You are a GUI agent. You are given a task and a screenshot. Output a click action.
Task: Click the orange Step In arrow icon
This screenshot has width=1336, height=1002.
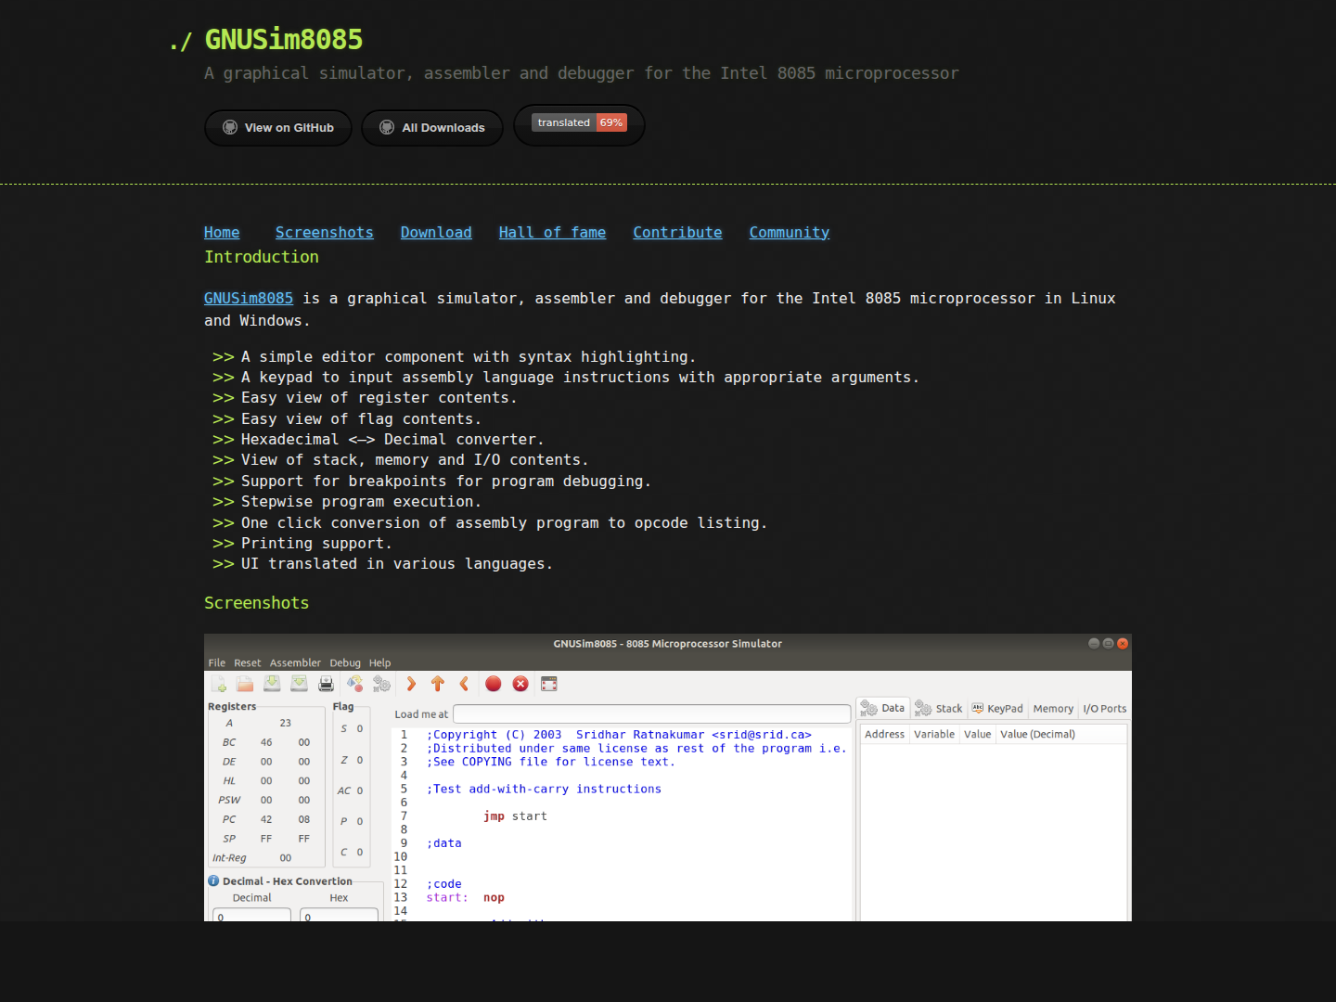(411, 684)
